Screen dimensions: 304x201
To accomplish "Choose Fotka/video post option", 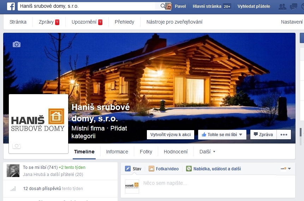I will click(x=163, y=169).
